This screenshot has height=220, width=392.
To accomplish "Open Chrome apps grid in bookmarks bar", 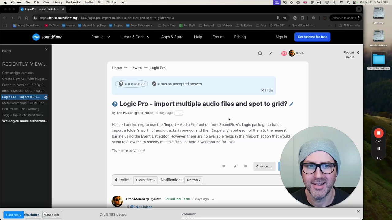I will tap(5, 25).
